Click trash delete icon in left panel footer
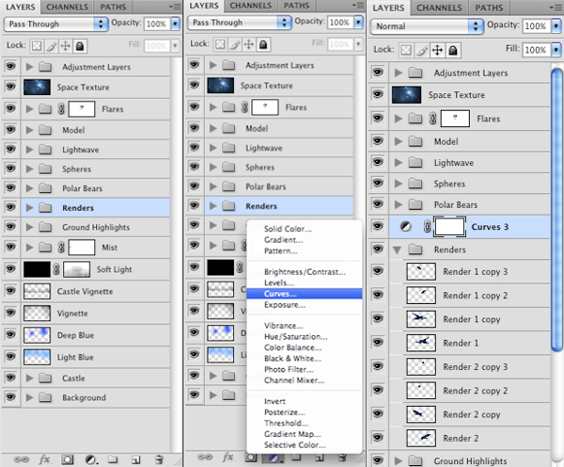This screenshot has height=467, width=564. [x=159, y=459]
